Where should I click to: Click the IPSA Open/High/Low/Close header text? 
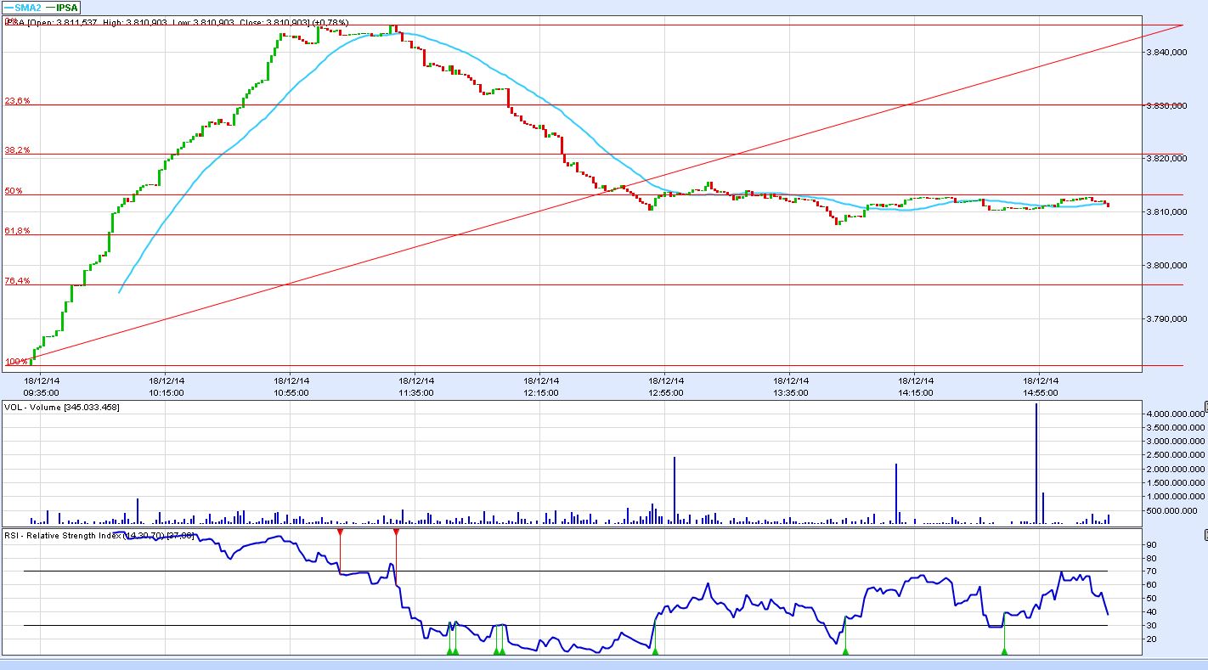coord(178,22)
